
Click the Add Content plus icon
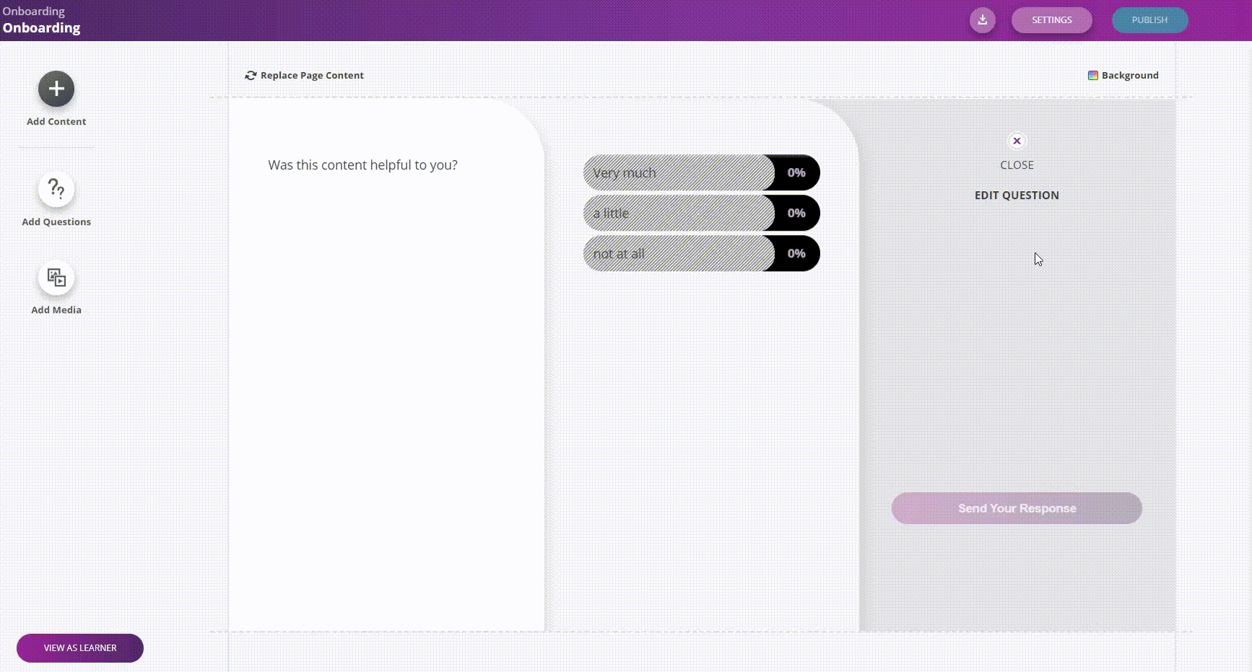click(x=56, y=89)
